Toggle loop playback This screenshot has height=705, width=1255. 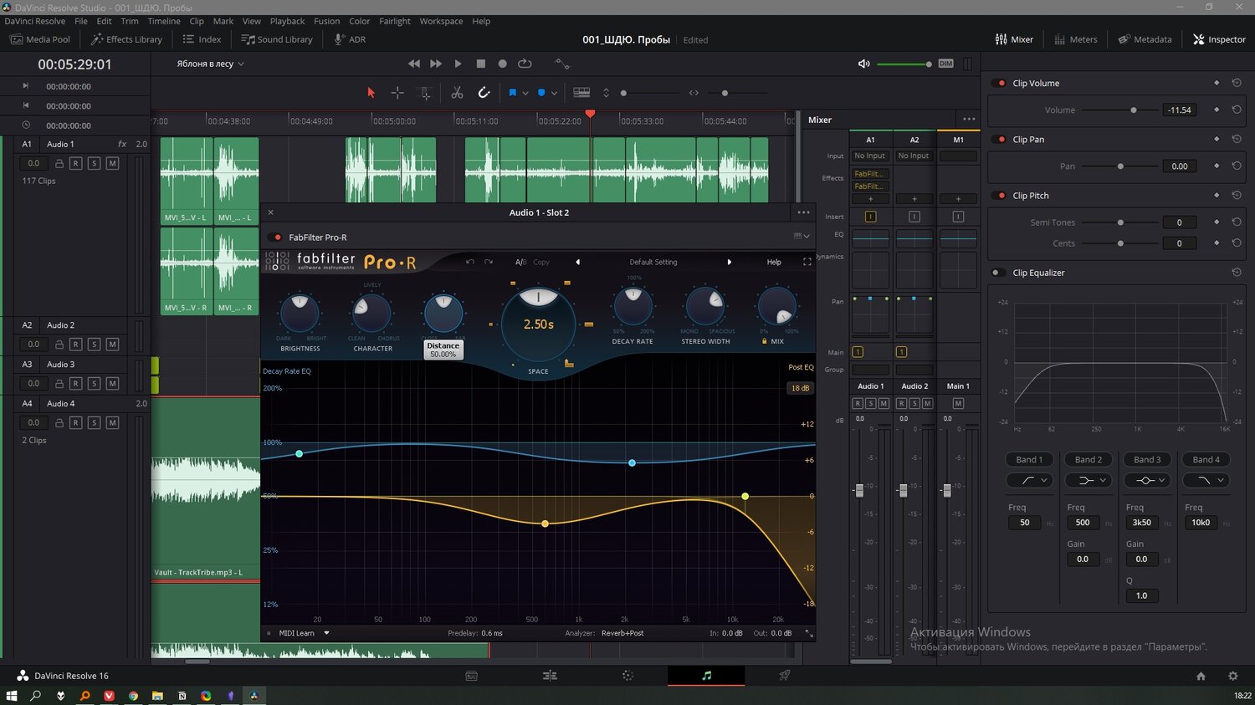[x=525, y=64]
